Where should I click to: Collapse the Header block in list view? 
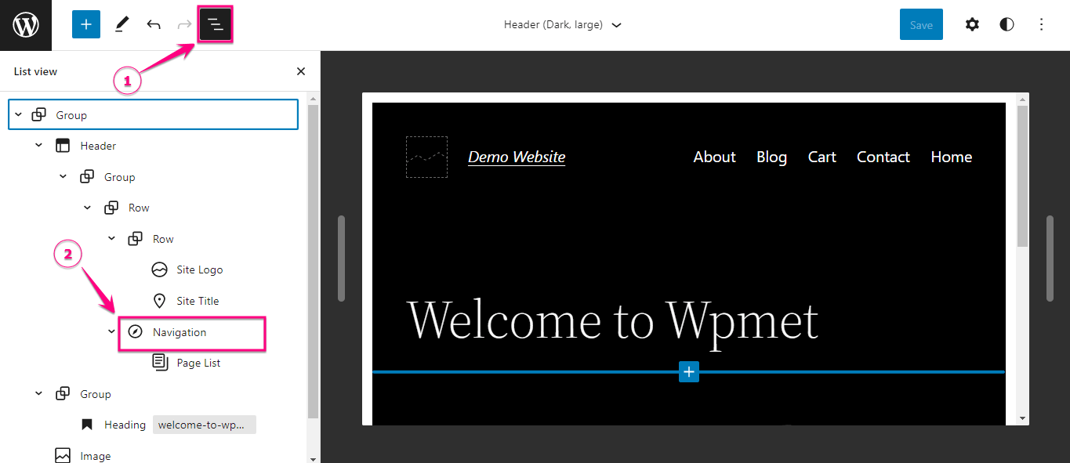[38, 146]
